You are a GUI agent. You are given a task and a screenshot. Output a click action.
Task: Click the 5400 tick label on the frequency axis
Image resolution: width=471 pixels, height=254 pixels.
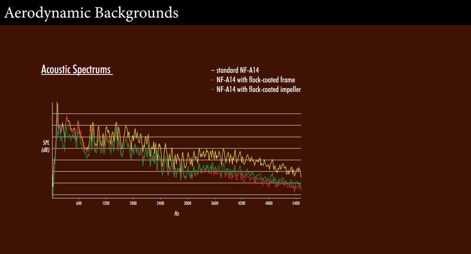[296, 203]
